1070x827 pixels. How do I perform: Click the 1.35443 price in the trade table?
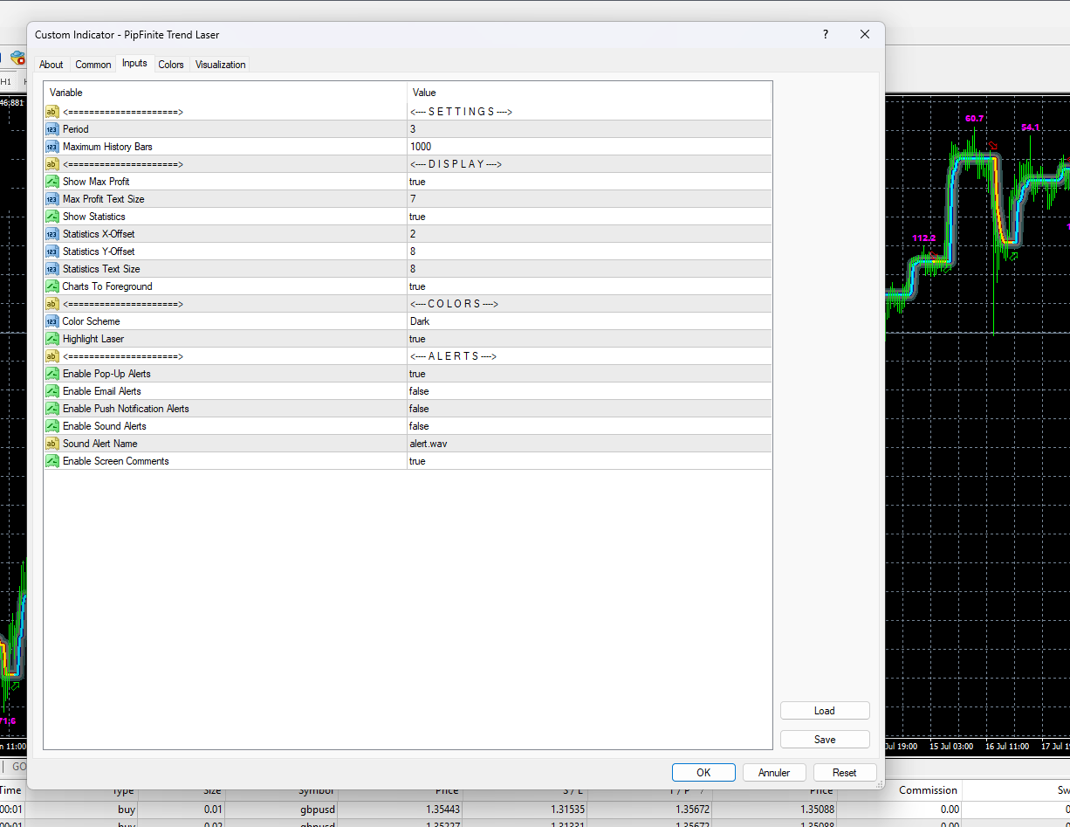[x=442, y=810]
